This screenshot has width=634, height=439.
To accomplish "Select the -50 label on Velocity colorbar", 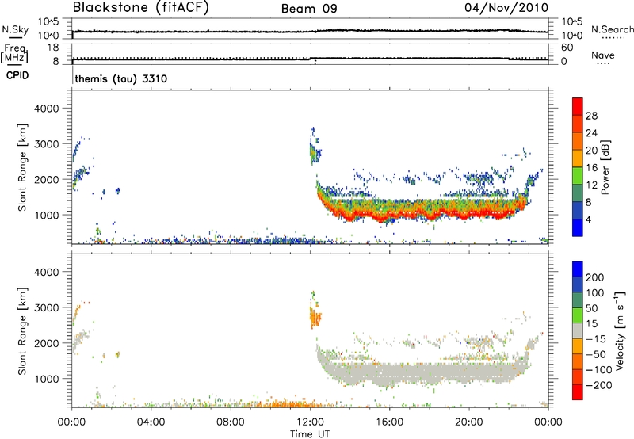I will [x=596, y=354].
